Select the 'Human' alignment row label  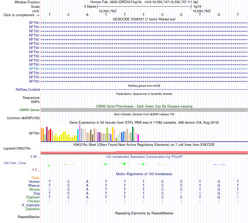[34, 181]
